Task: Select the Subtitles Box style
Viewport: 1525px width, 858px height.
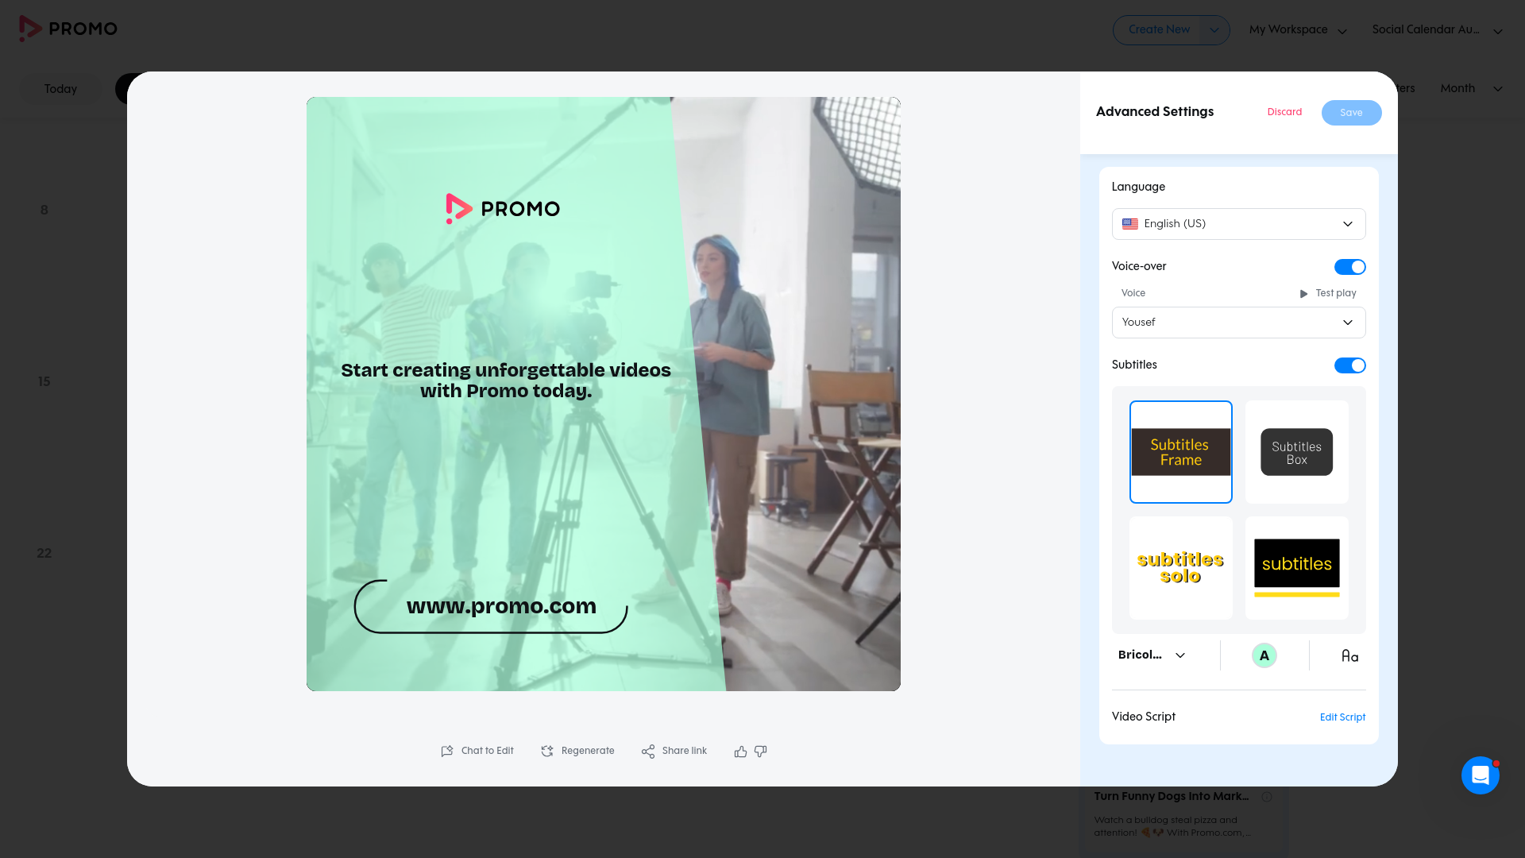Action: pyautogui.click(x=1297, y=452)
